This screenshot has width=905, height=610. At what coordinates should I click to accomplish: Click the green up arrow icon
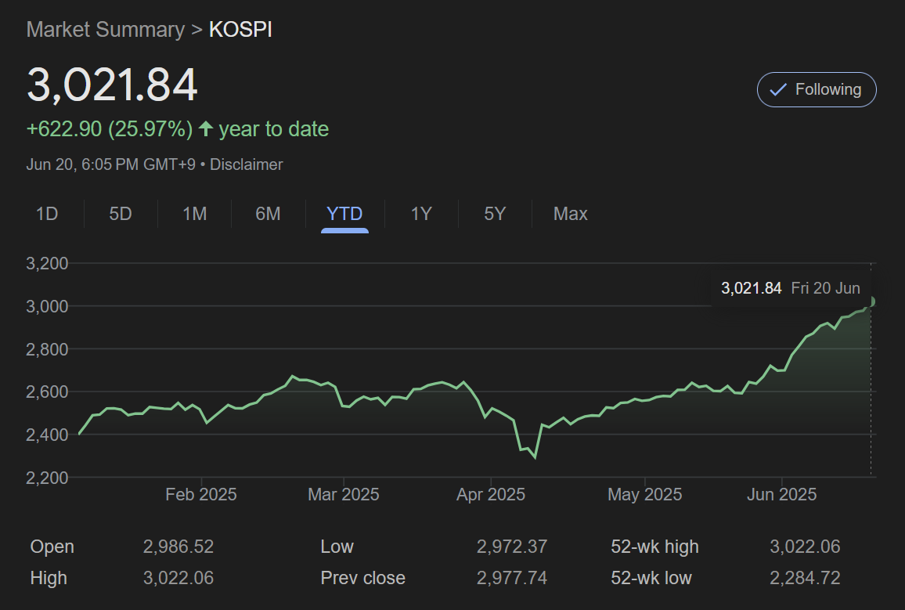[206, 129]
